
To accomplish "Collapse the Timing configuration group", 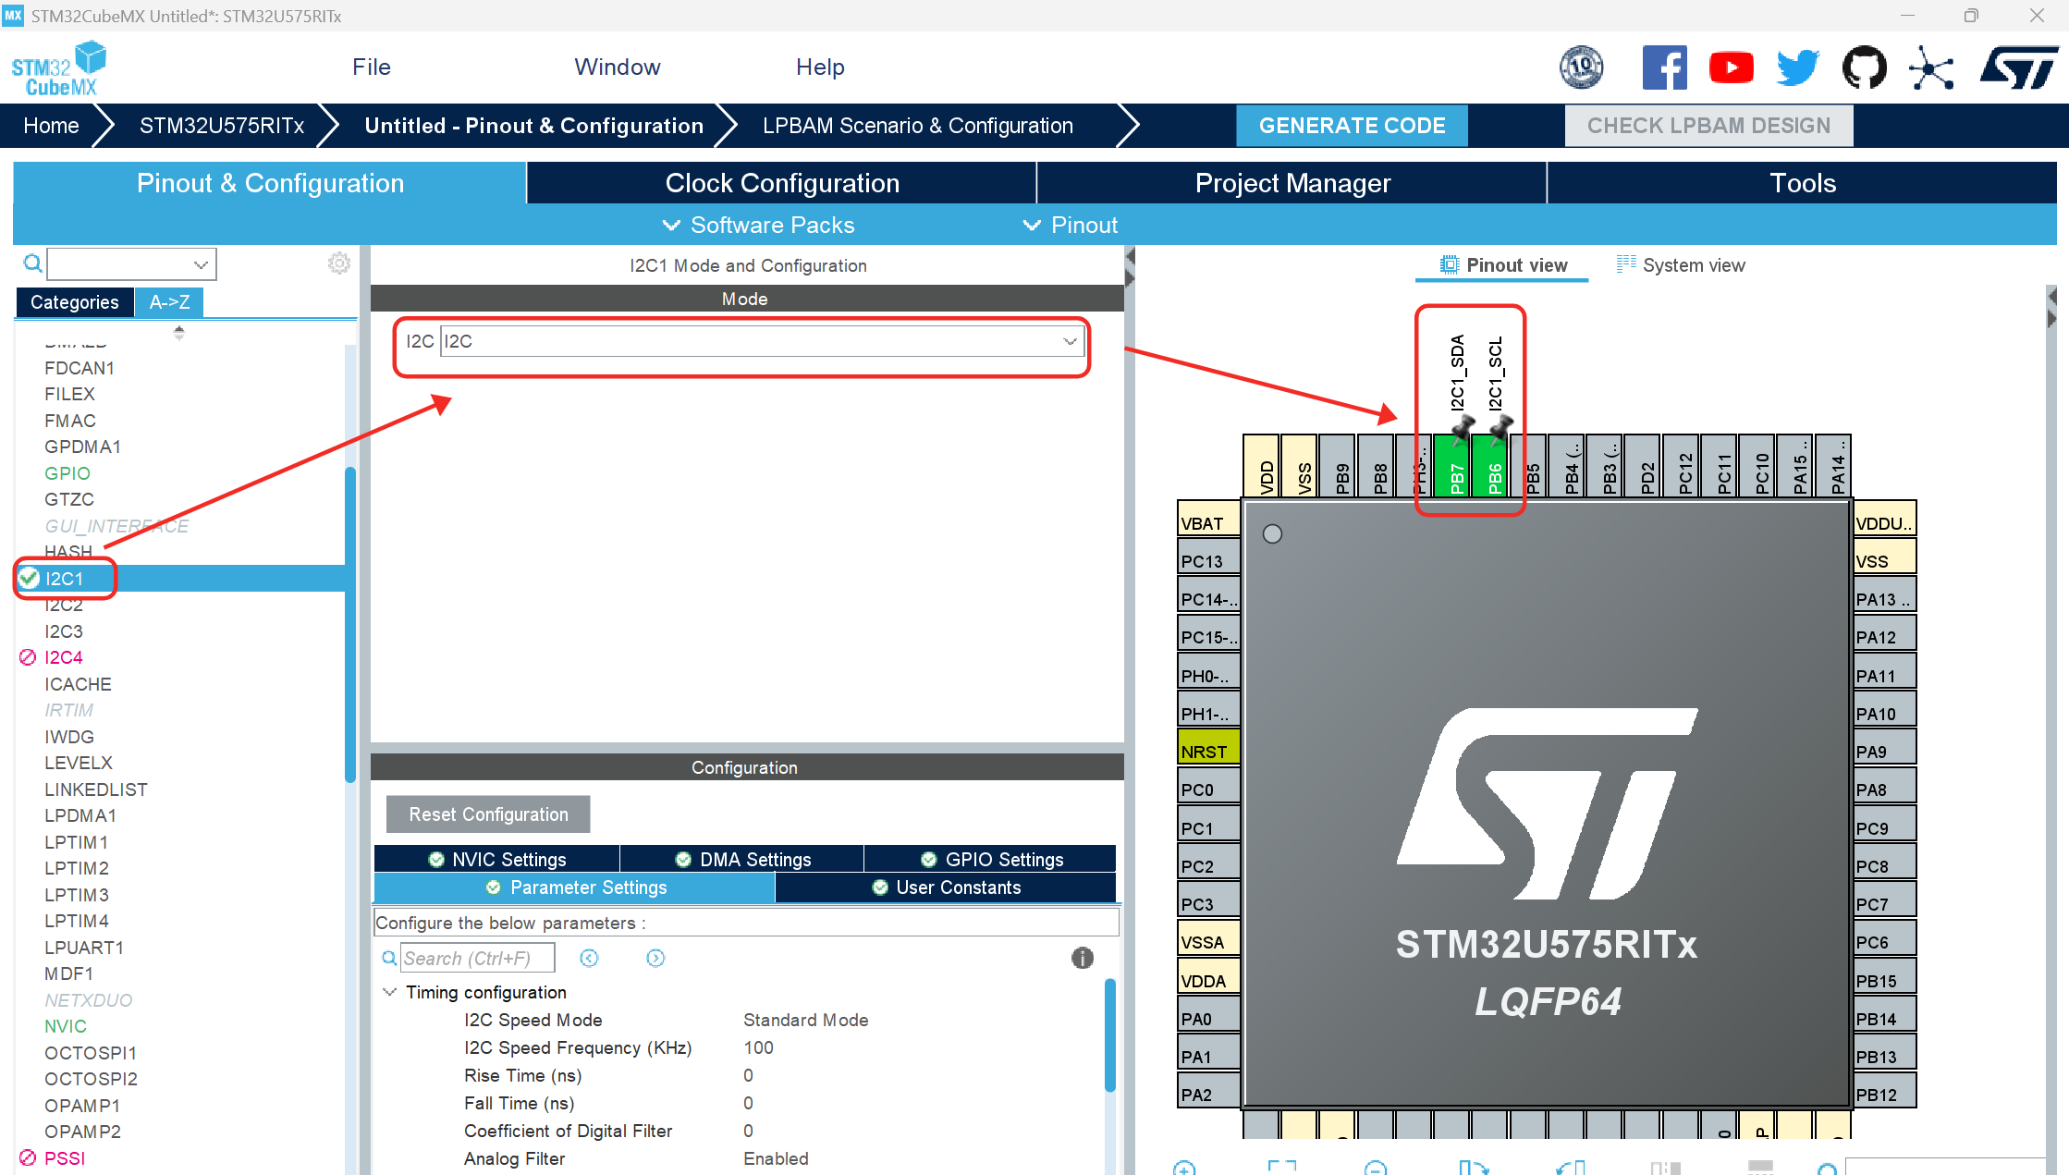I will [390, 992].
